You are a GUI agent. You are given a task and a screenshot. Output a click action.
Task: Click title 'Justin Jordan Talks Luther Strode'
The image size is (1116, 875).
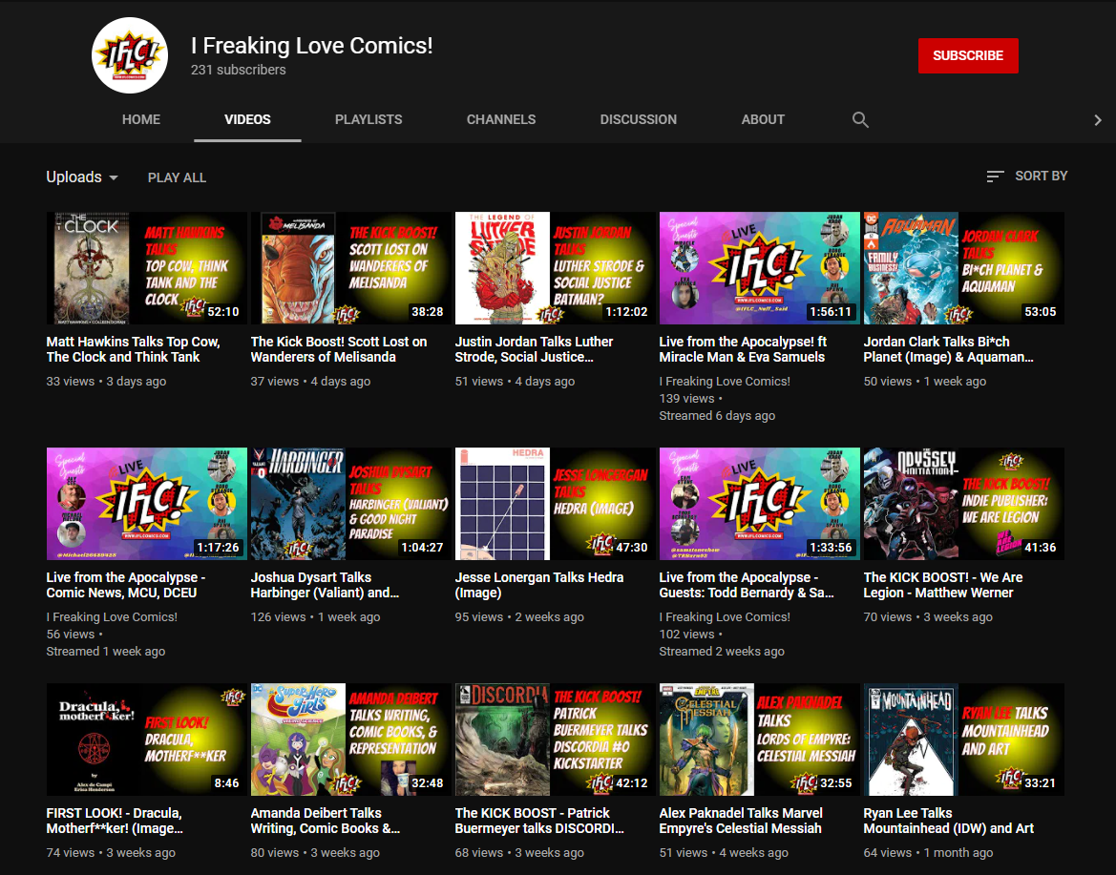(534, 349)
